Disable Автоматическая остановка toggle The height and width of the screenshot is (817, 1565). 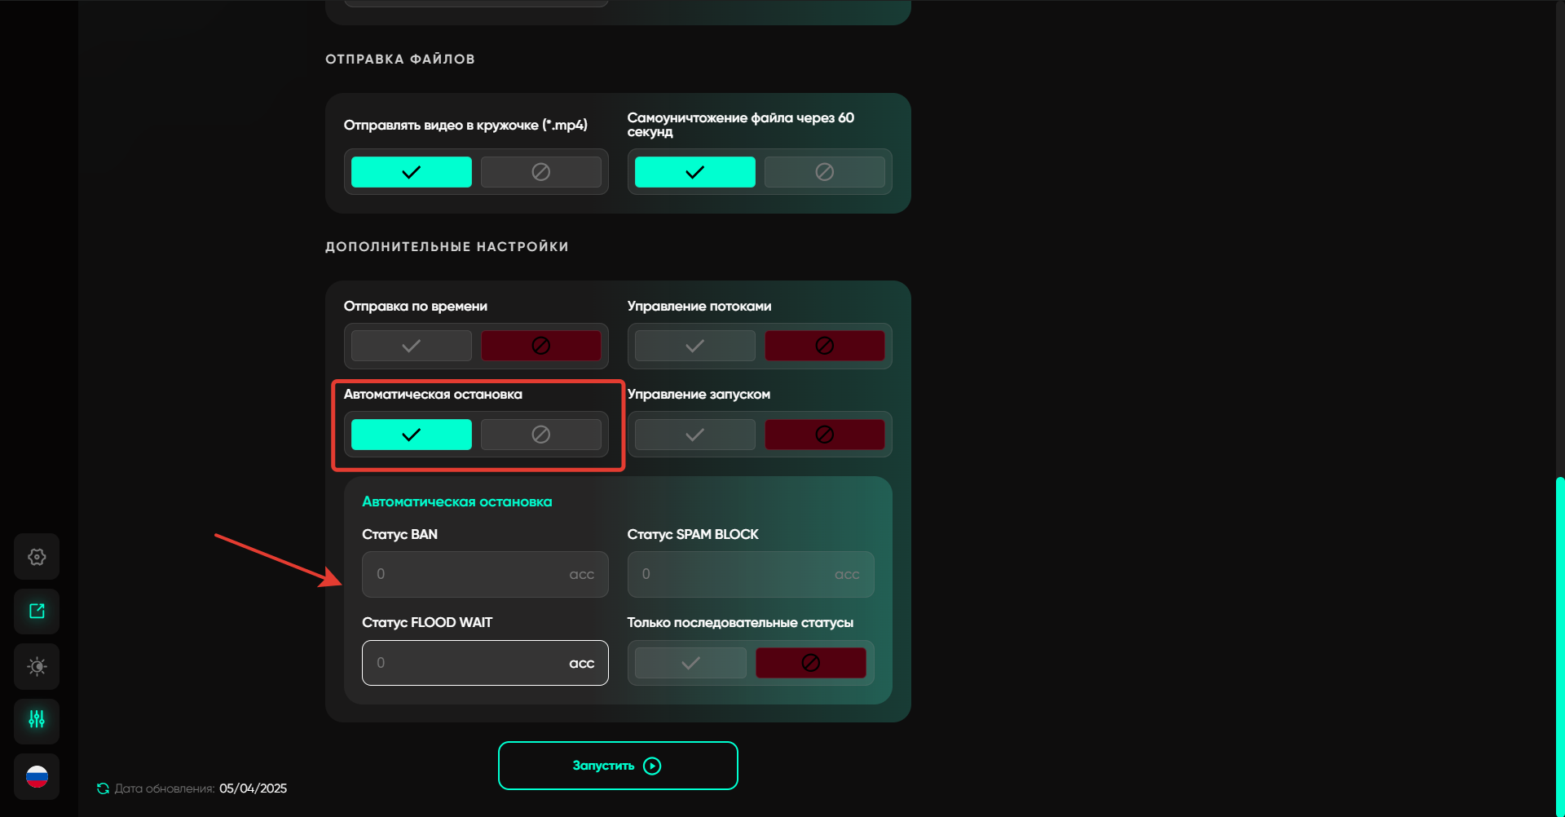(540, 435)
